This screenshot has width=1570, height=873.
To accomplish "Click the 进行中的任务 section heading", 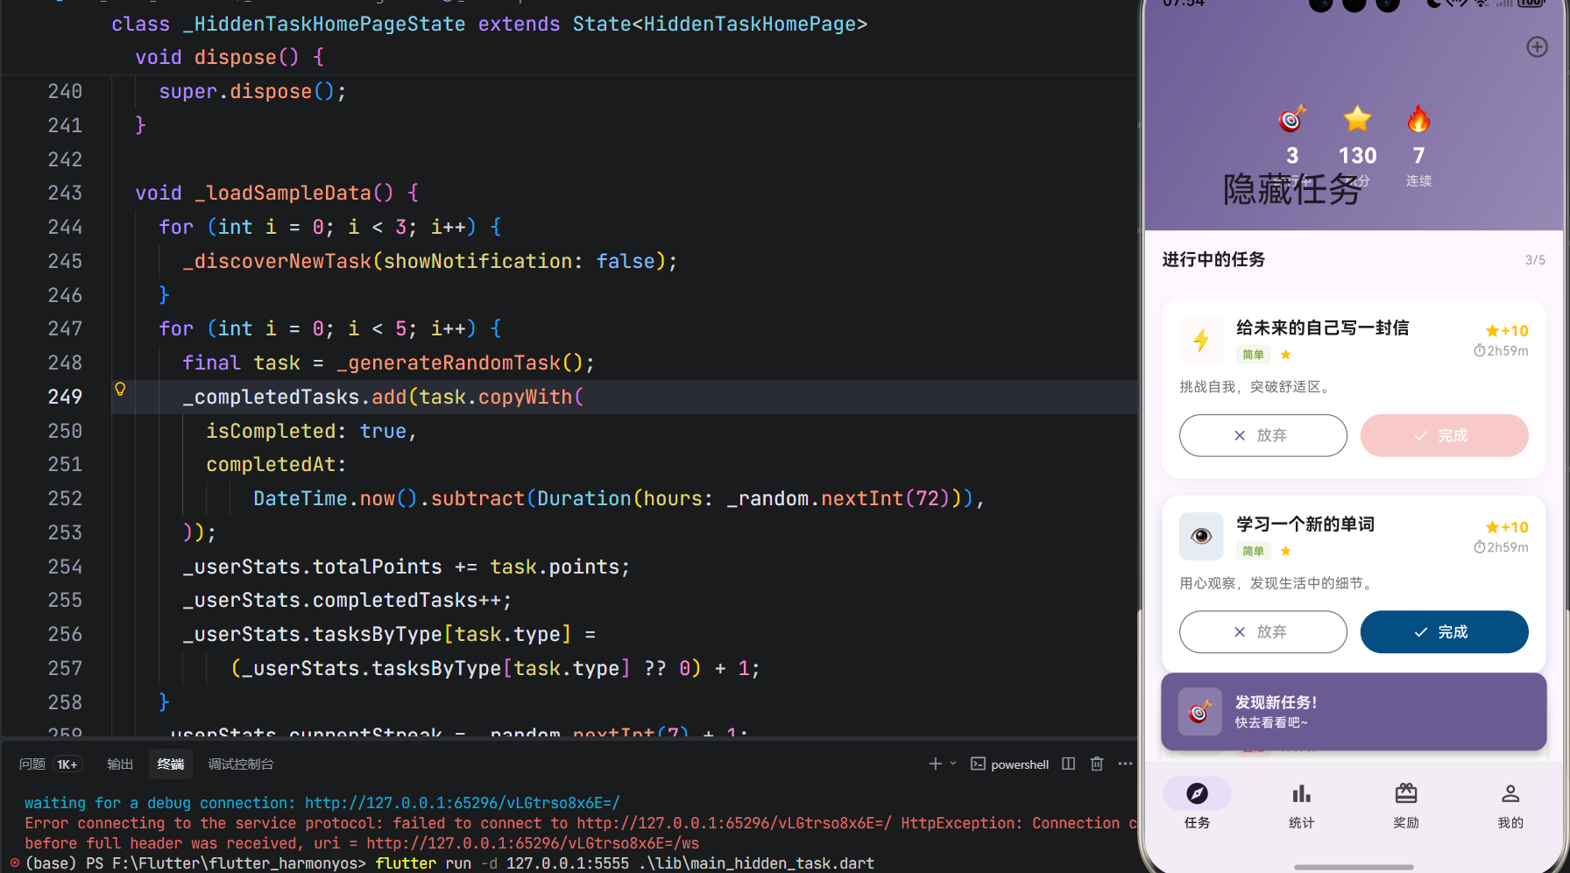I will [1213, 259].
